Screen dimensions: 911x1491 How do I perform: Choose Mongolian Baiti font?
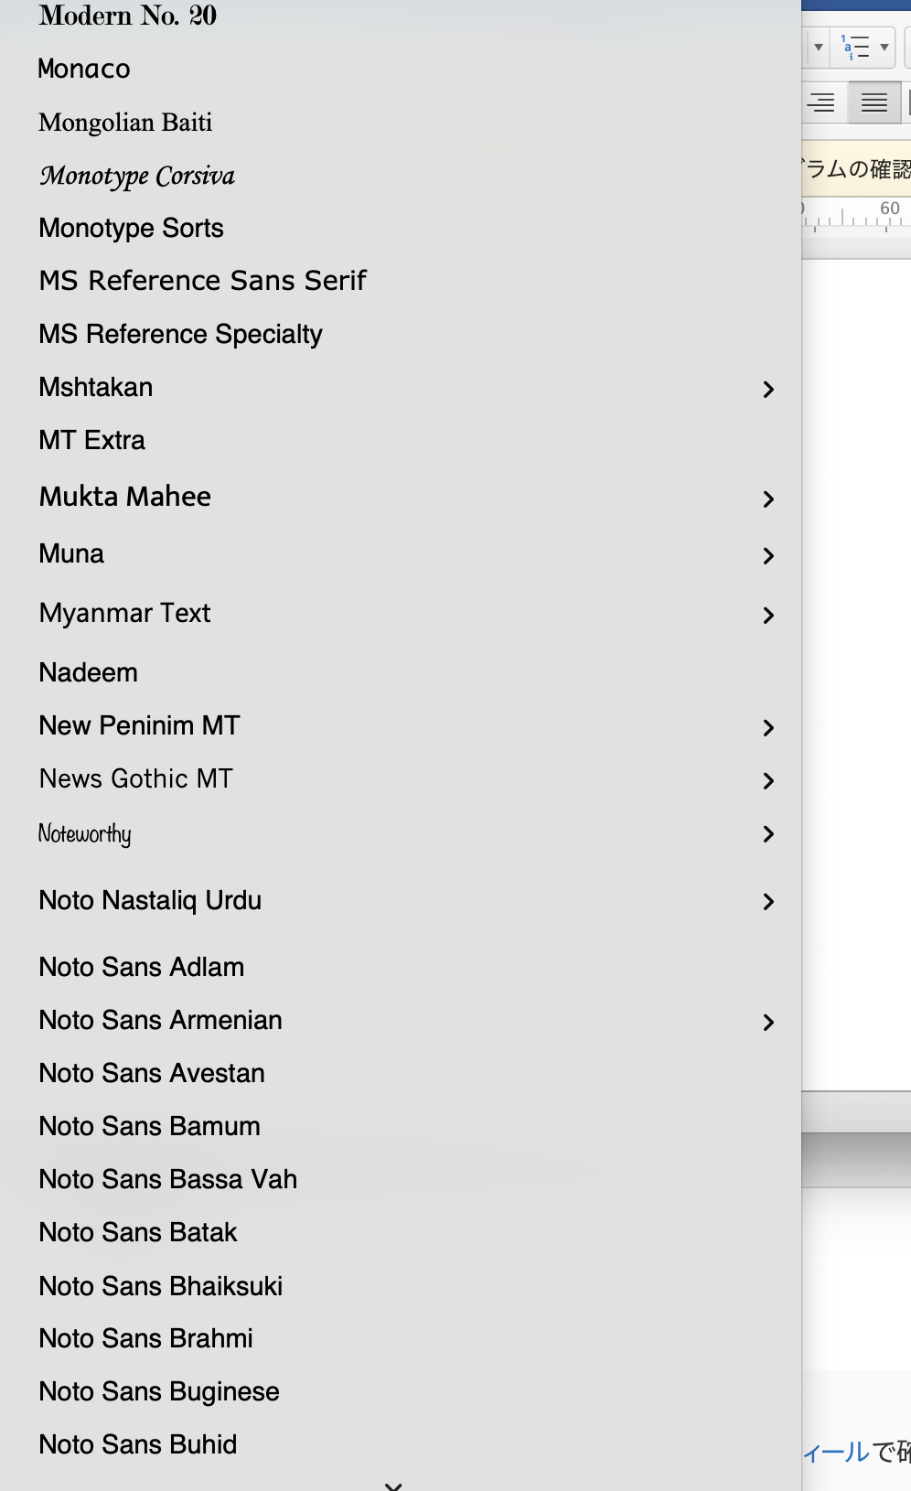pyautogui.click(x=125, y=123)
